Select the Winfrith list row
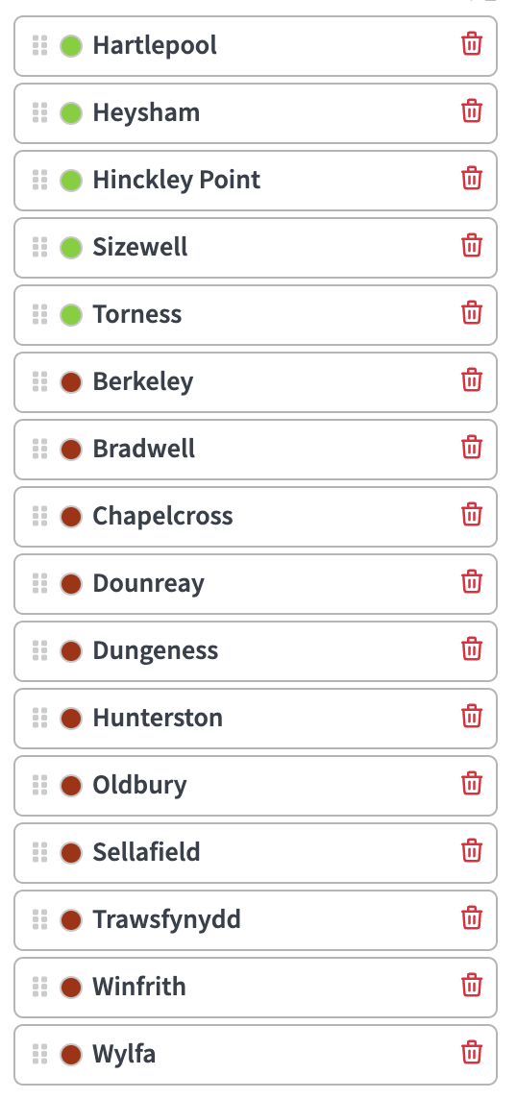Screen dimensions: 517x1099 point(256,987)
